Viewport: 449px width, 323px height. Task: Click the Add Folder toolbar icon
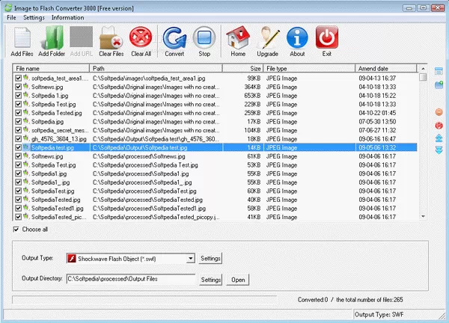pos(52,37)
